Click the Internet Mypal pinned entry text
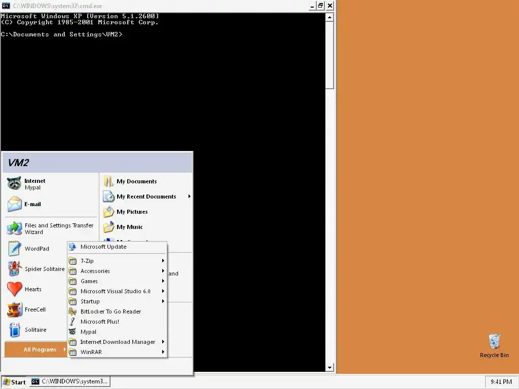 pos(35,184)
